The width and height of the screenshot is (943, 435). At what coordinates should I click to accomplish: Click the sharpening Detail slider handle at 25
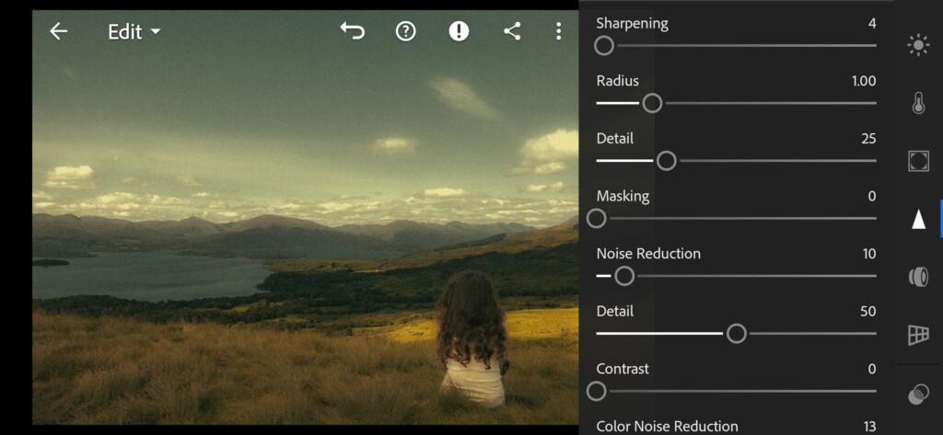(666, 161)
